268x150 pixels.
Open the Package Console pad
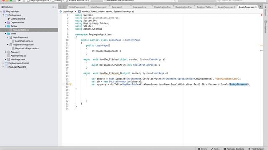point(234,149)
